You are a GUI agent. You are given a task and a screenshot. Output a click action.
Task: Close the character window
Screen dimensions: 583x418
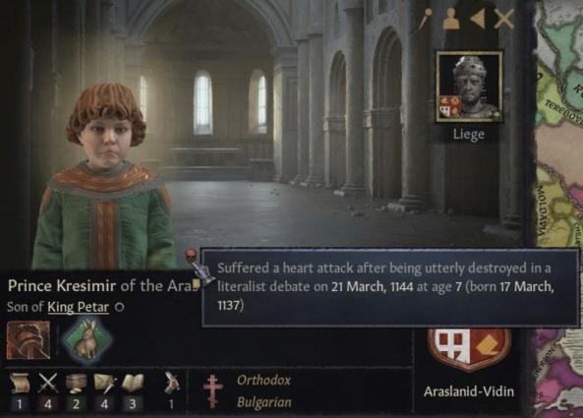[x=504, y=19]
